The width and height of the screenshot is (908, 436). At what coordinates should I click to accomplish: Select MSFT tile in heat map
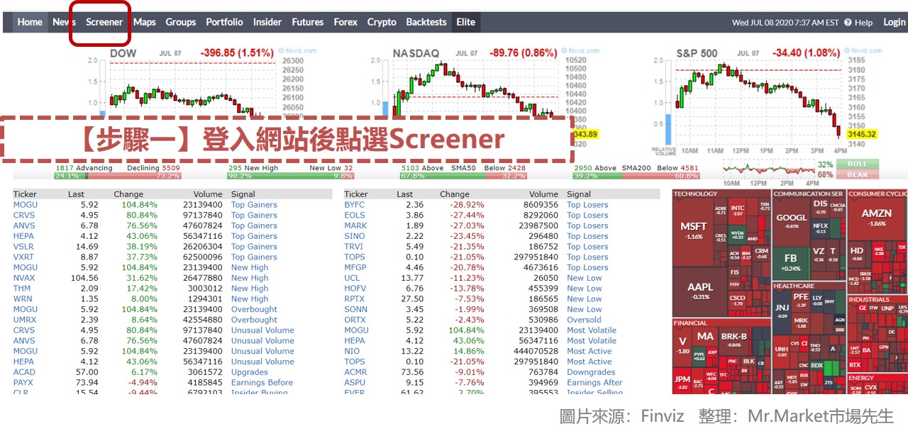tap(693, 230)
